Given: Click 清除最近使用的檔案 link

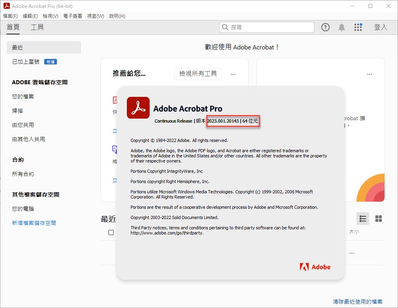Looking at the screenshot, I should pyautogui.click(x=358, y=302).
